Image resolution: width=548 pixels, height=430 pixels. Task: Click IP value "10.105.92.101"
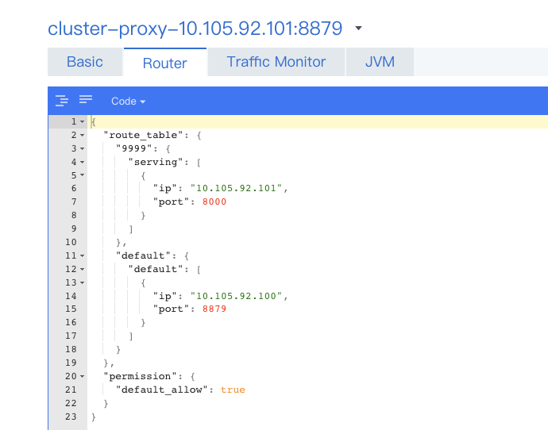point(236,188)
